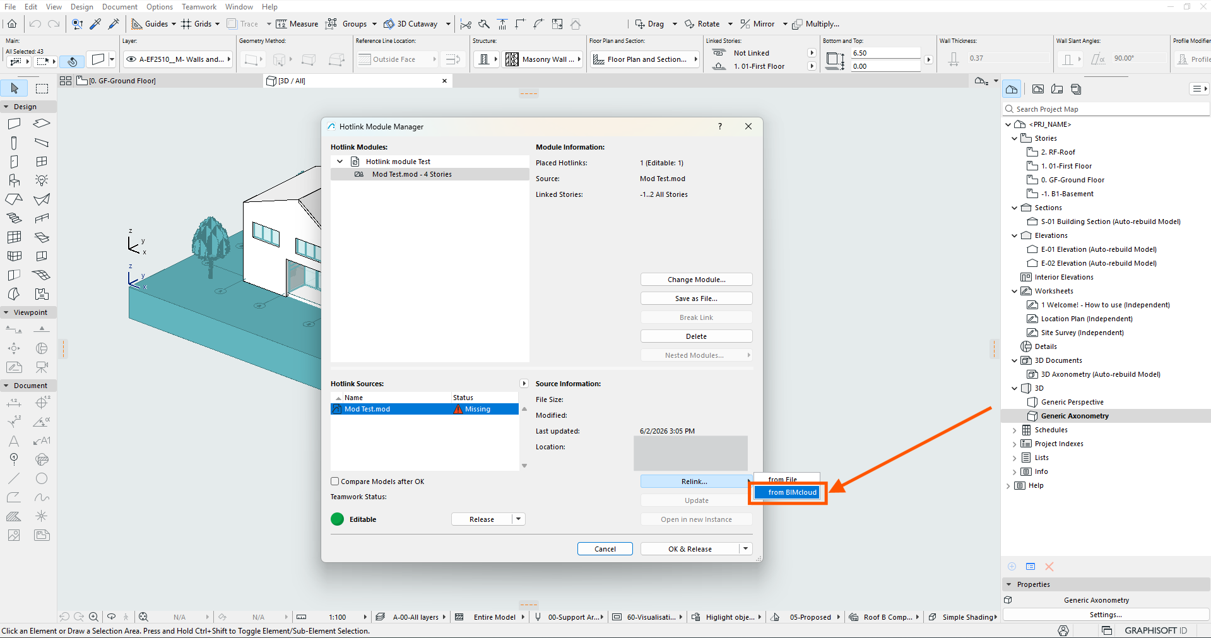The height and width of the screenshot is (638, 1211).
Task: Enable Compare Models after OK checkbox
Action: (x=335, y=481)
